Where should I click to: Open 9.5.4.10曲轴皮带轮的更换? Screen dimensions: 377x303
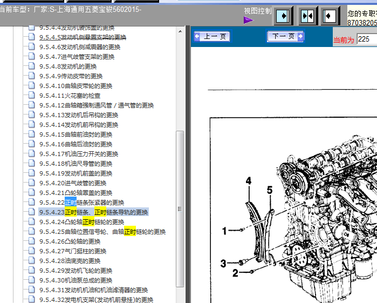(76, 86)
